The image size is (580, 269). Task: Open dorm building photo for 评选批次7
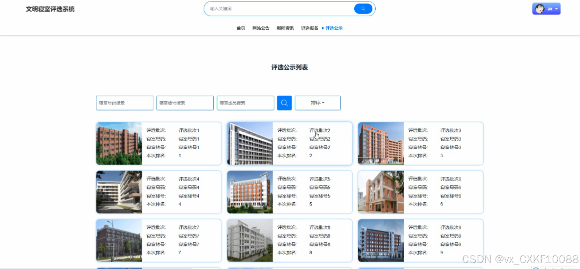click(119, 240)
